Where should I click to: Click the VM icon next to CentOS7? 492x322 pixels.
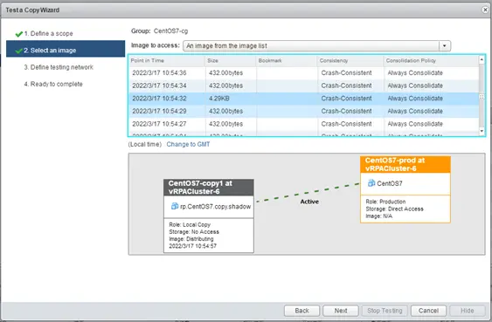pyautogui.click(x=371, y=183)
